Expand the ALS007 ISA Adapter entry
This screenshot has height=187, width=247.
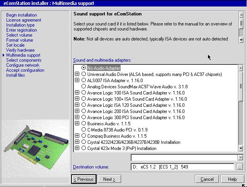tap(77, 80)
